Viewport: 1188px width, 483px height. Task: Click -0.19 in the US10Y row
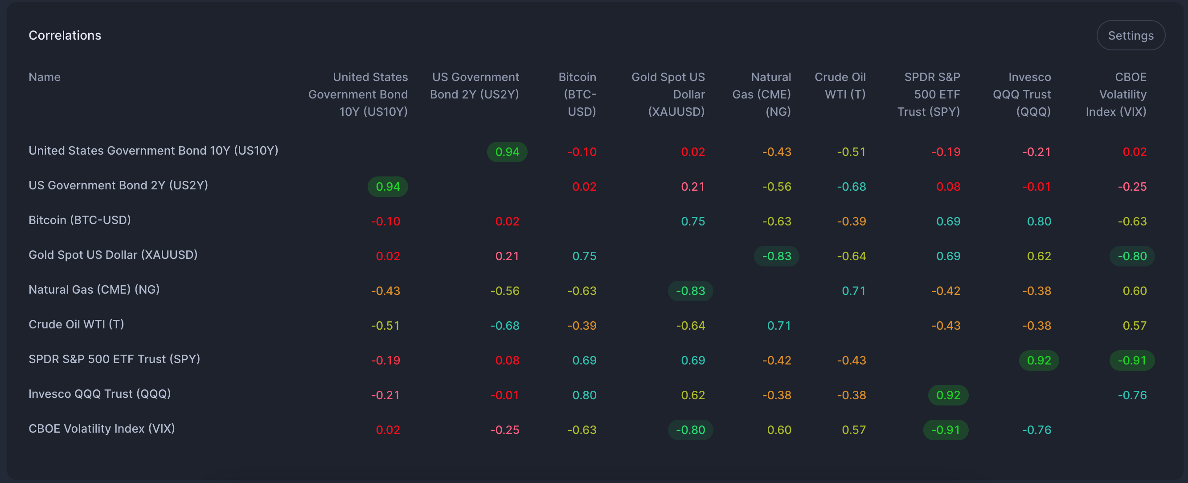click(946, 152)
